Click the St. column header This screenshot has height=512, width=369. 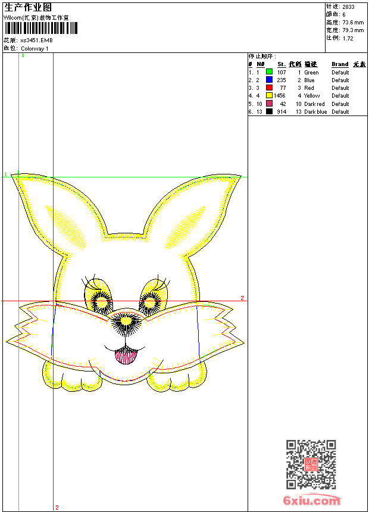tap(282, 64)
